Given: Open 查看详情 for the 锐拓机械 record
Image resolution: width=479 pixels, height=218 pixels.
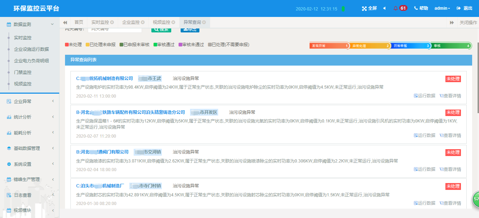Looking at the screenshot, I should coord(450,96).
